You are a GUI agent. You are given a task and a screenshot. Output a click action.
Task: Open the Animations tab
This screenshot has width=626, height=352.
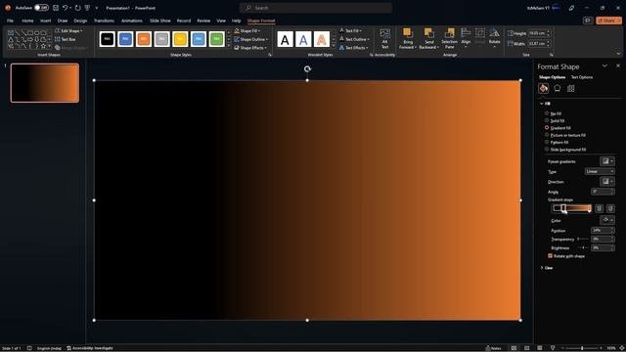pos(132,21)
